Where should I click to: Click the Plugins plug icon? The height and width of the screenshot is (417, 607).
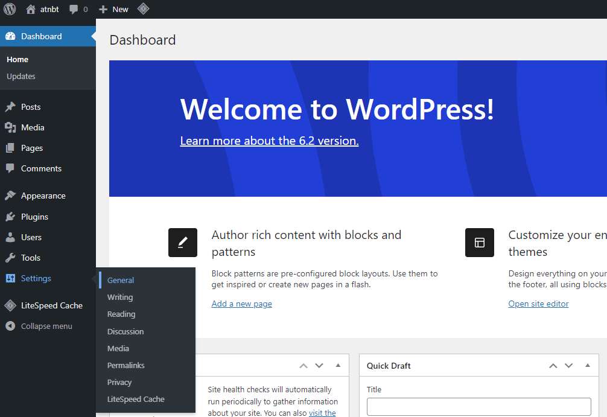tap(10, 217)
